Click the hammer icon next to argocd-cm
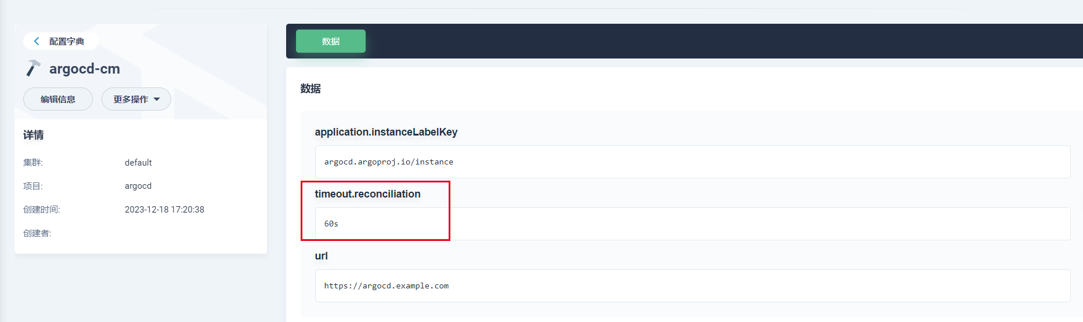This screenshot has height=322, width=1083. click(33, 68)
